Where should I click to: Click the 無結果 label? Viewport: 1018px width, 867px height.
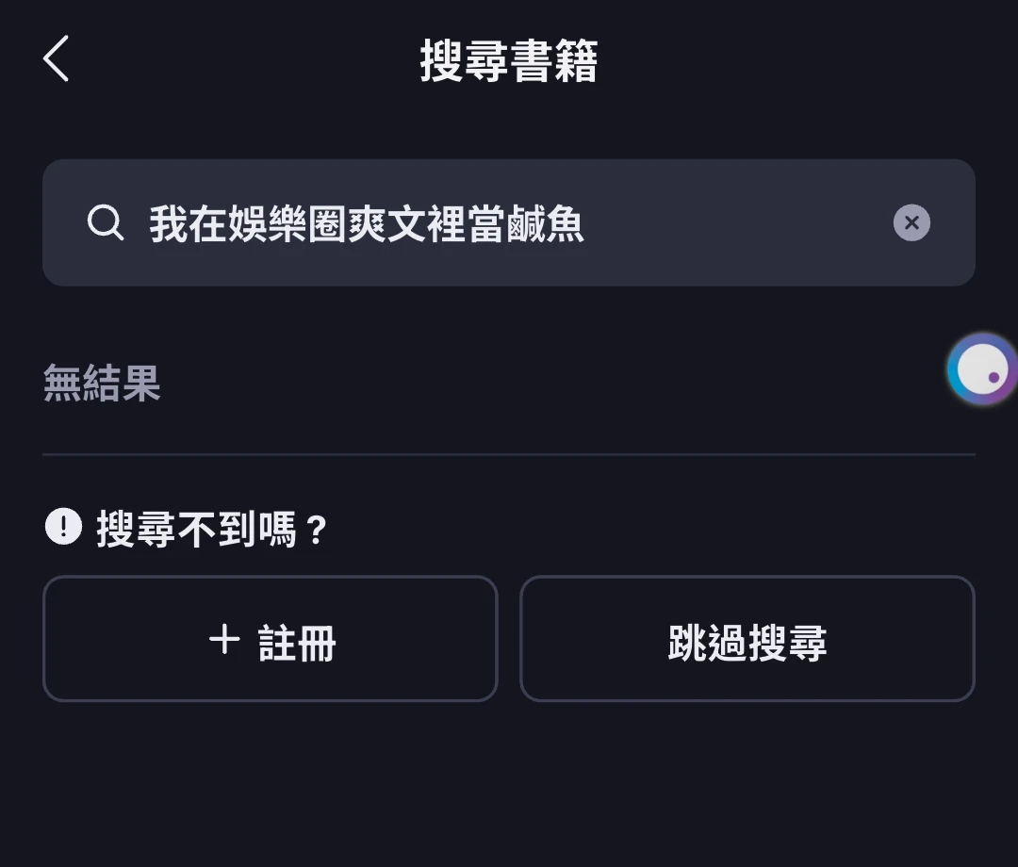(x=102, y=384)
